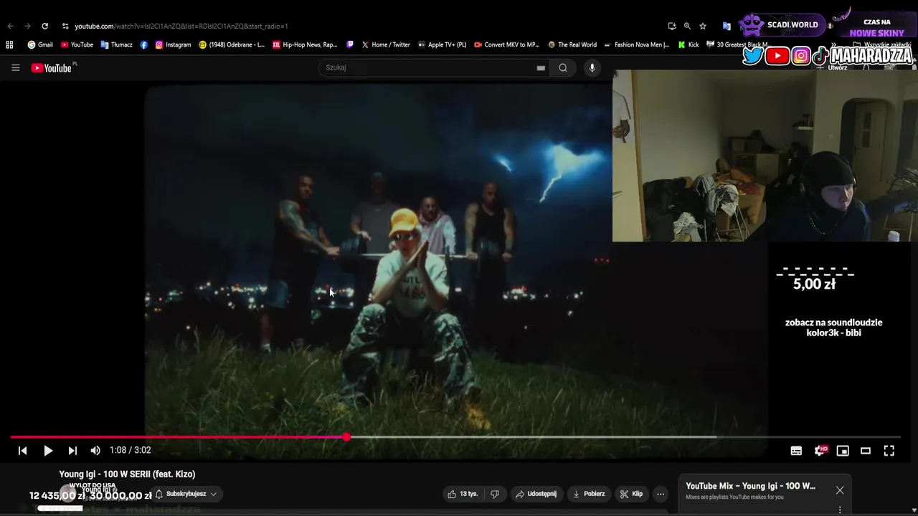Skip to the next video in the mix
918x516 pixels.
coord(72,451)
